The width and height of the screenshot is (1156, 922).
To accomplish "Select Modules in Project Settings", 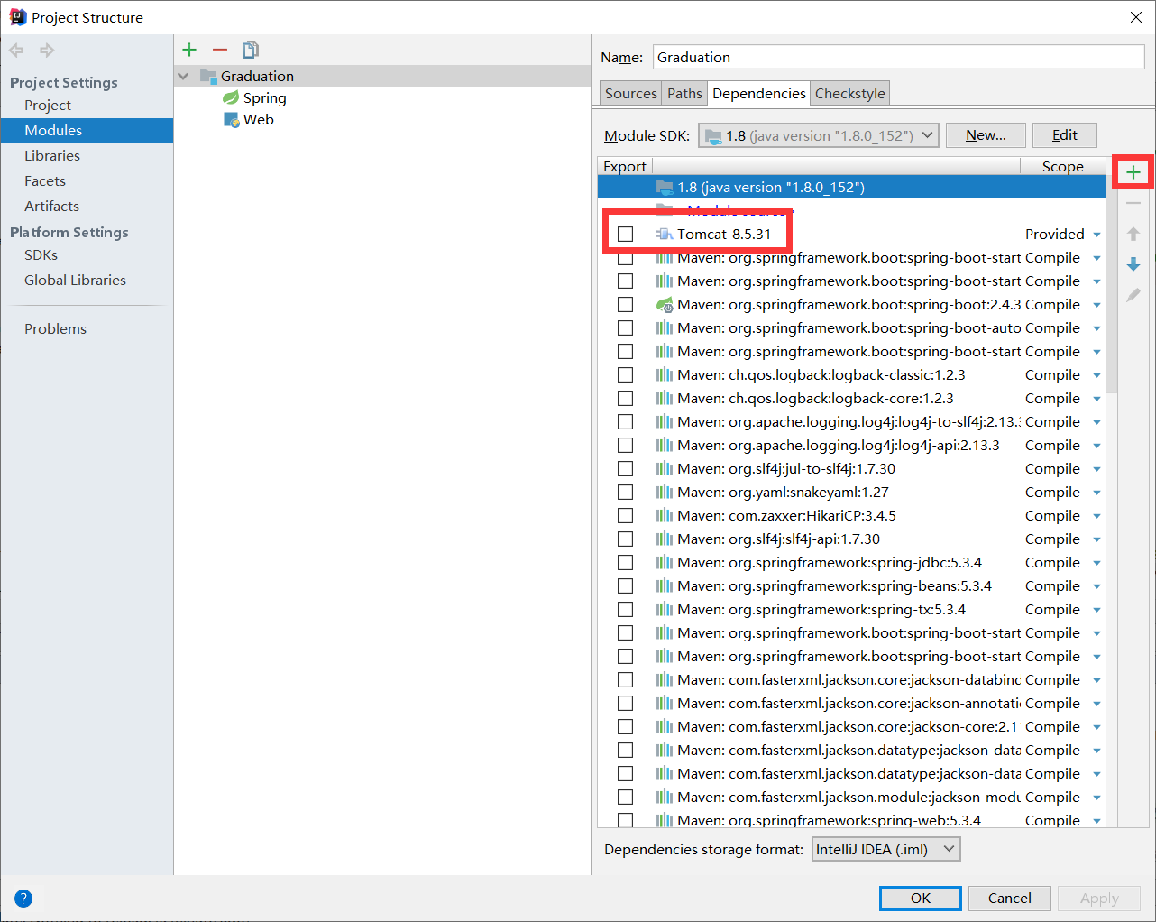I will click(x=87, y=130).
